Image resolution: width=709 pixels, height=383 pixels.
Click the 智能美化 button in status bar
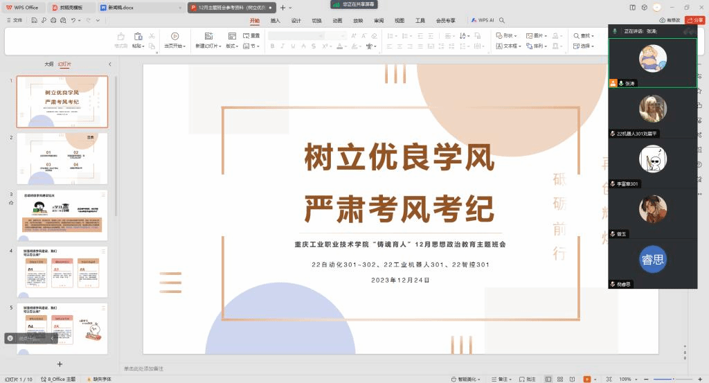pyautogui.click(x=466, y=379)
